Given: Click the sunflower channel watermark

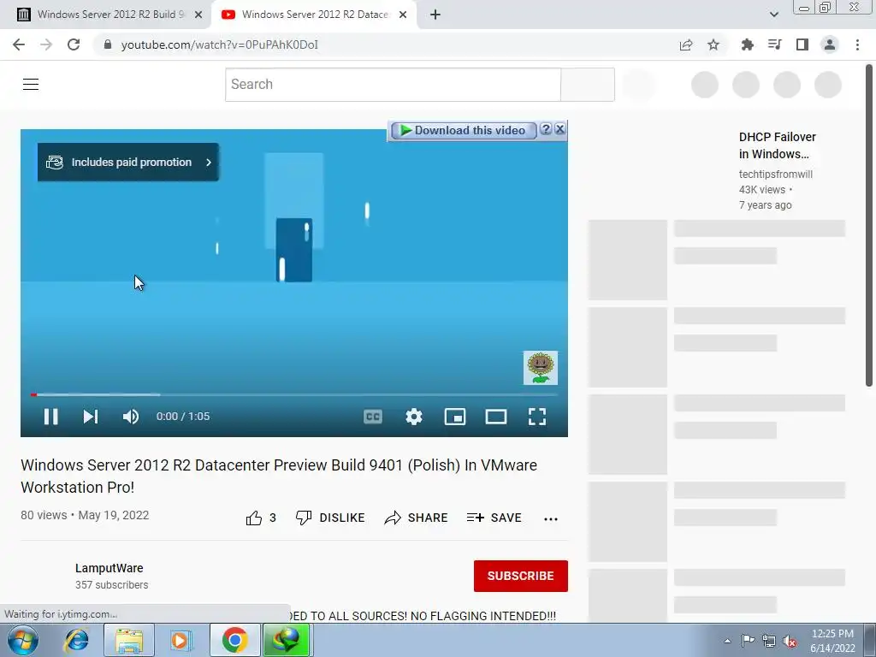Looking at the screenshot, I should coord(541,368).
